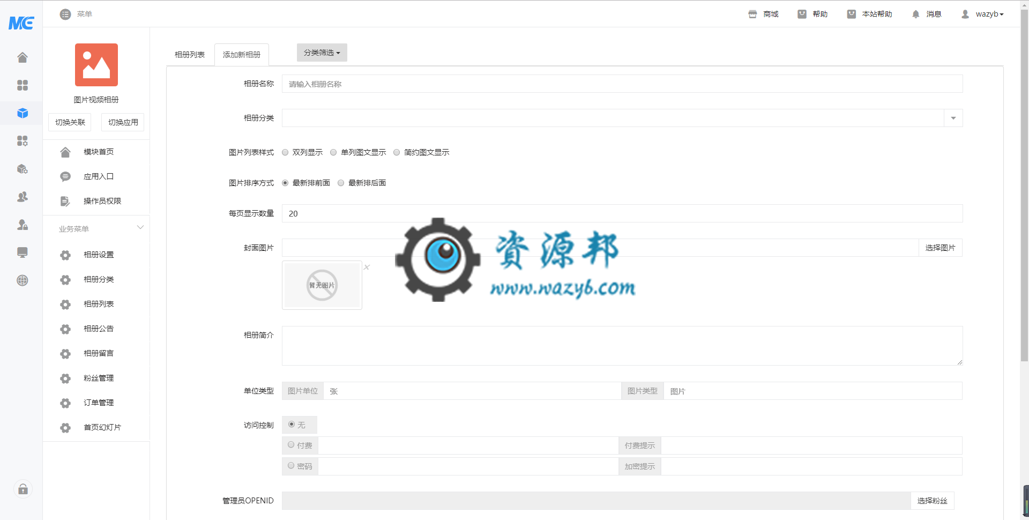
Task: Choose 最新排前面 sort order
Action: 285,183
